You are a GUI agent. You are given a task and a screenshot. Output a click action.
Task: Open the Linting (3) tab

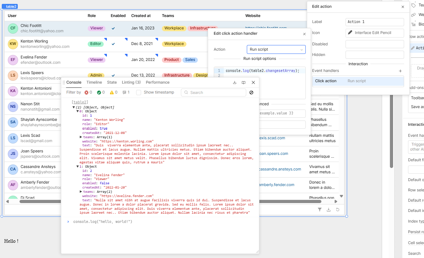[131, 82]
